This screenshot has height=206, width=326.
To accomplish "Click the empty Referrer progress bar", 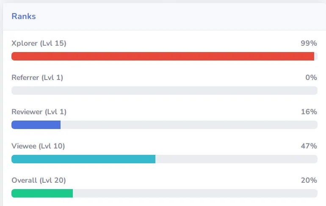I will pos(164,91).
